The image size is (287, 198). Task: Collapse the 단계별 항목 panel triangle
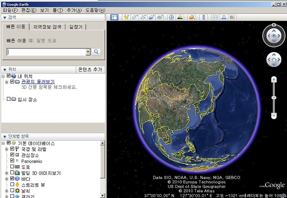point(5,137)
